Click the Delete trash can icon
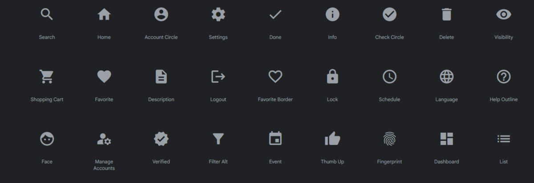 [x=446, y=14]
